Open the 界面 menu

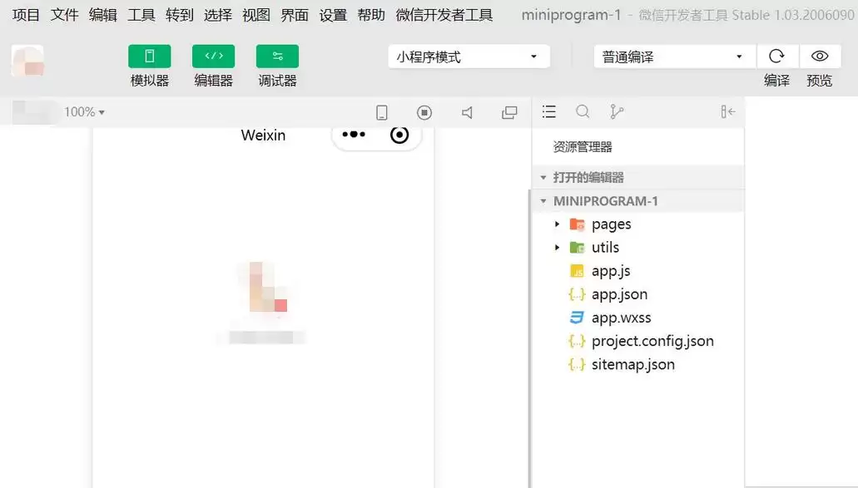point(295,15)
